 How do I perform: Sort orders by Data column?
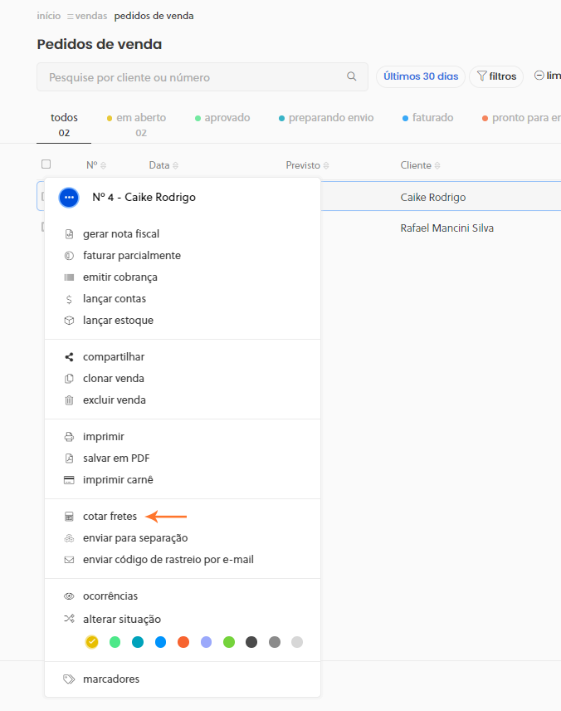pyautogui.click(x=163, y=165)
